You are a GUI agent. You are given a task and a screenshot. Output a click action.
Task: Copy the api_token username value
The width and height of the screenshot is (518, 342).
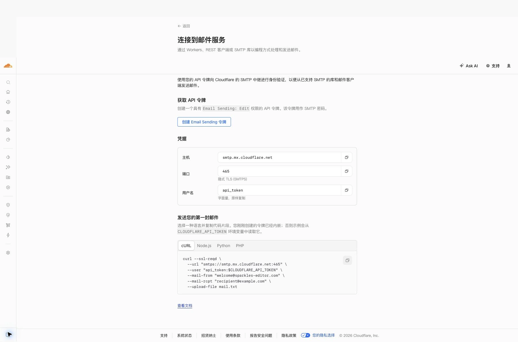pyautogui.click(x=346, y=190)
